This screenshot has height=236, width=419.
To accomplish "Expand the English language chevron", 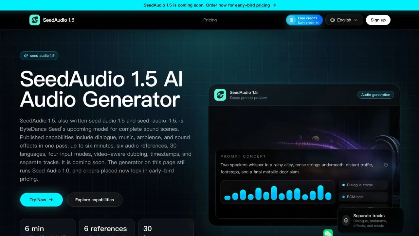I will coord(356,20).
